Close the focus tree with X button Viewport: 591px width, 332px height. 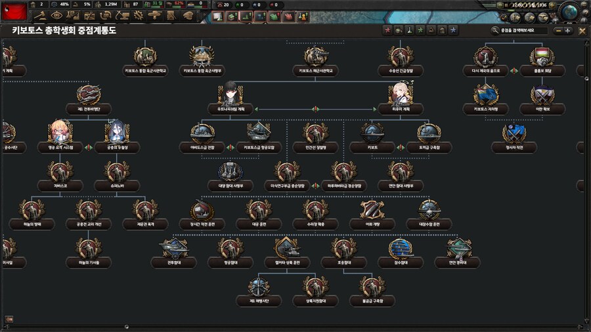pos(582,30)
